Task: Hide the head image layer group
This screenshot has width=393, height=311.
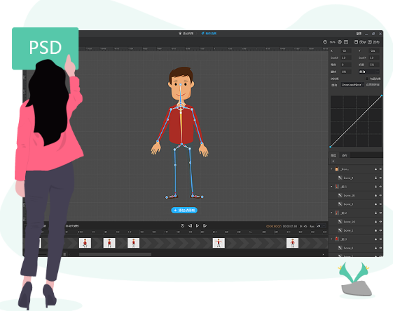Action: coord(380,169)
